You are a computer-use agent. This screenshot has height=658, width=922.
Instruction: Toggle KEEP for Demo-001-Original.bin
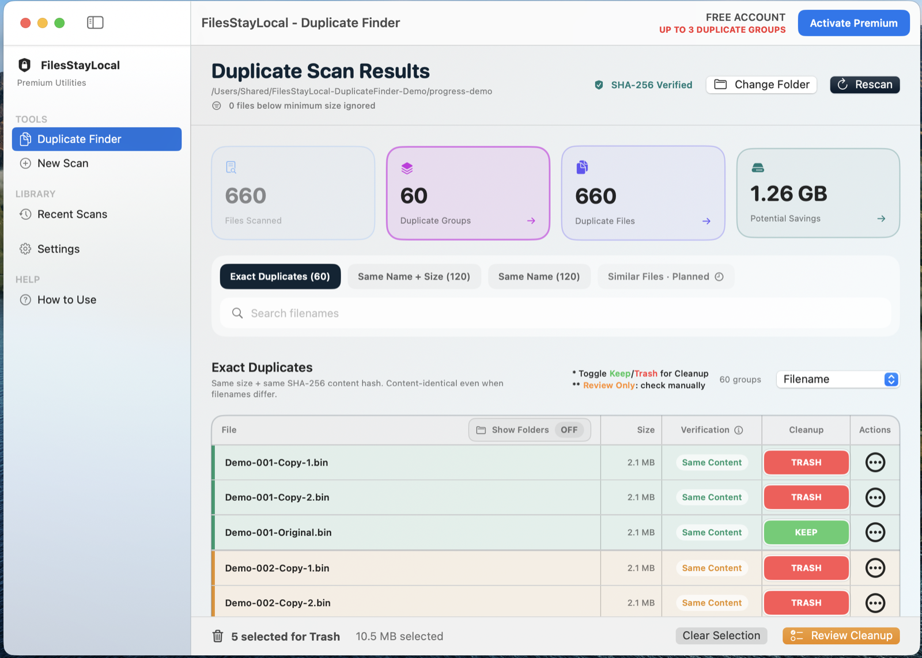coord(806,533)
